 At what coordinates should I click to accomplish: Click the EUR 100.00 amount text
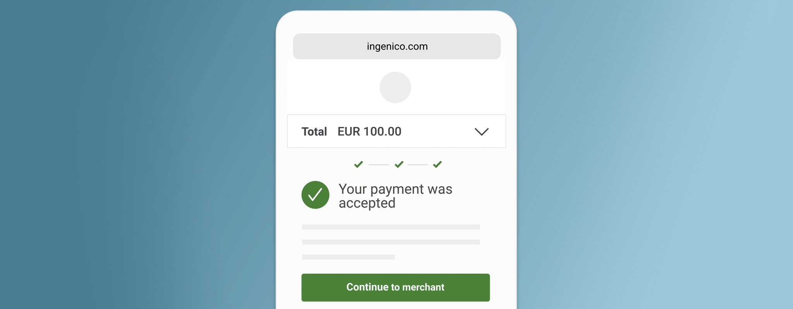[369, 132]
